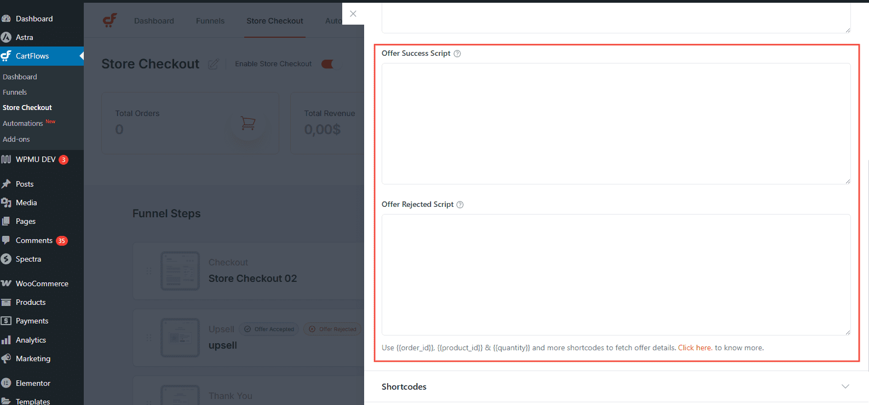Click the drag handle of Checkout step

tap(148, 271)
